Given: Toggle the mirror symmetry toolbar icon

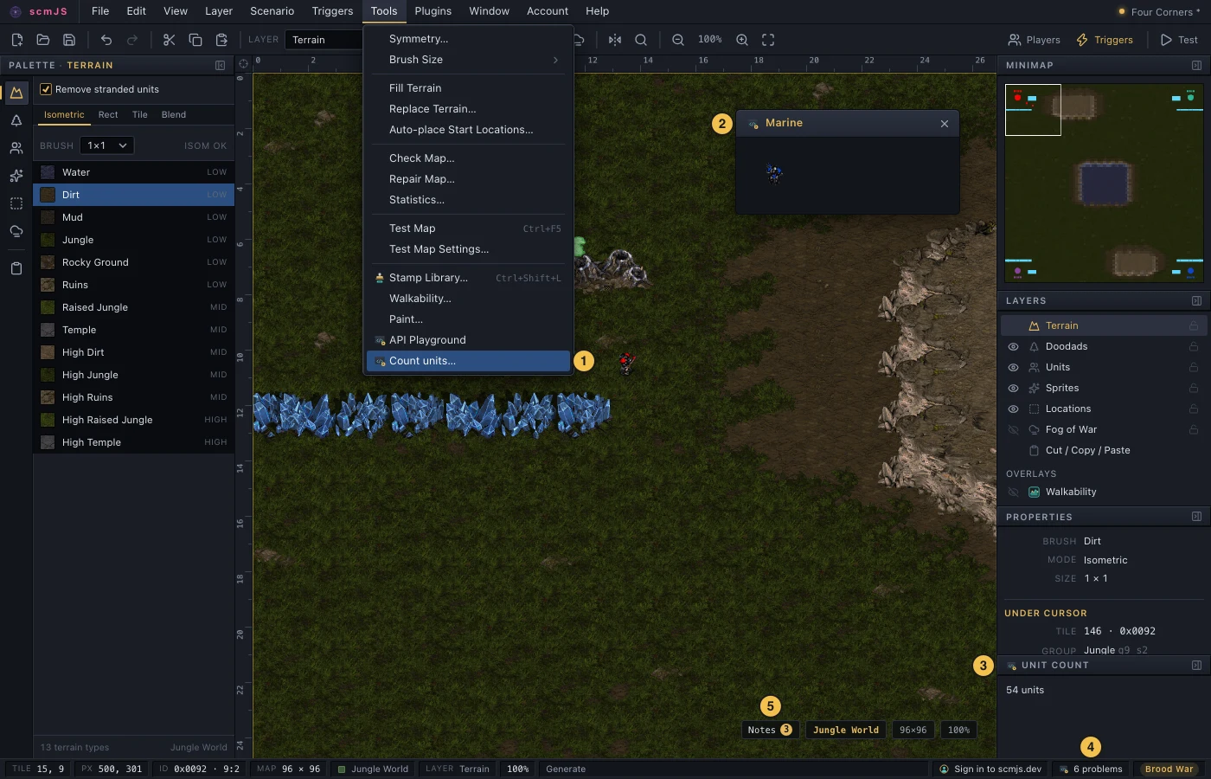Looking at the screenshot, I should coord(615,40).
